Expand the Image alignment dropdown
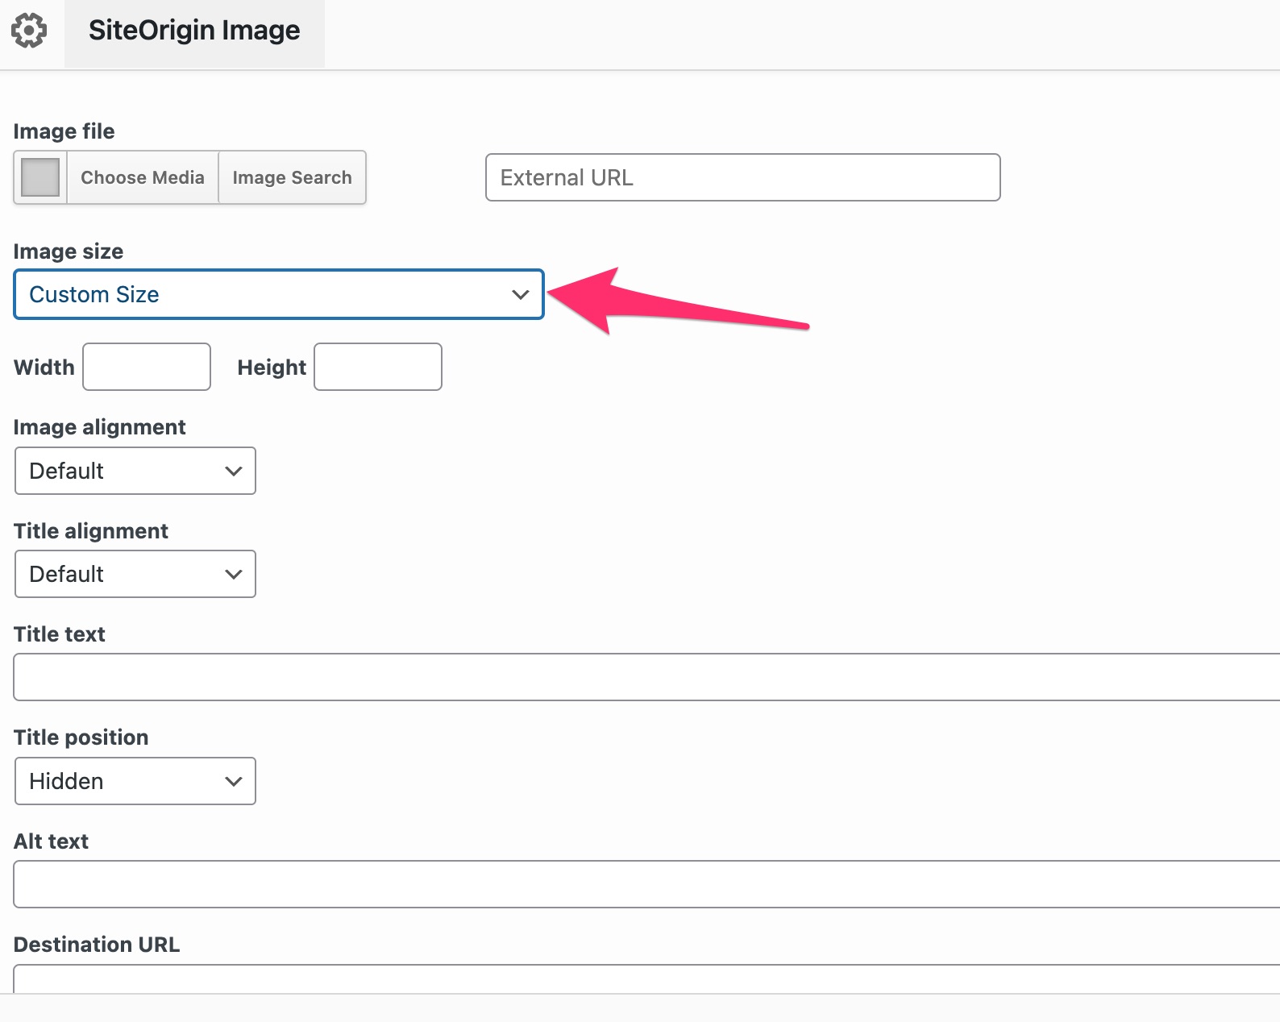1280x1022 pixels. coord(135,471)
